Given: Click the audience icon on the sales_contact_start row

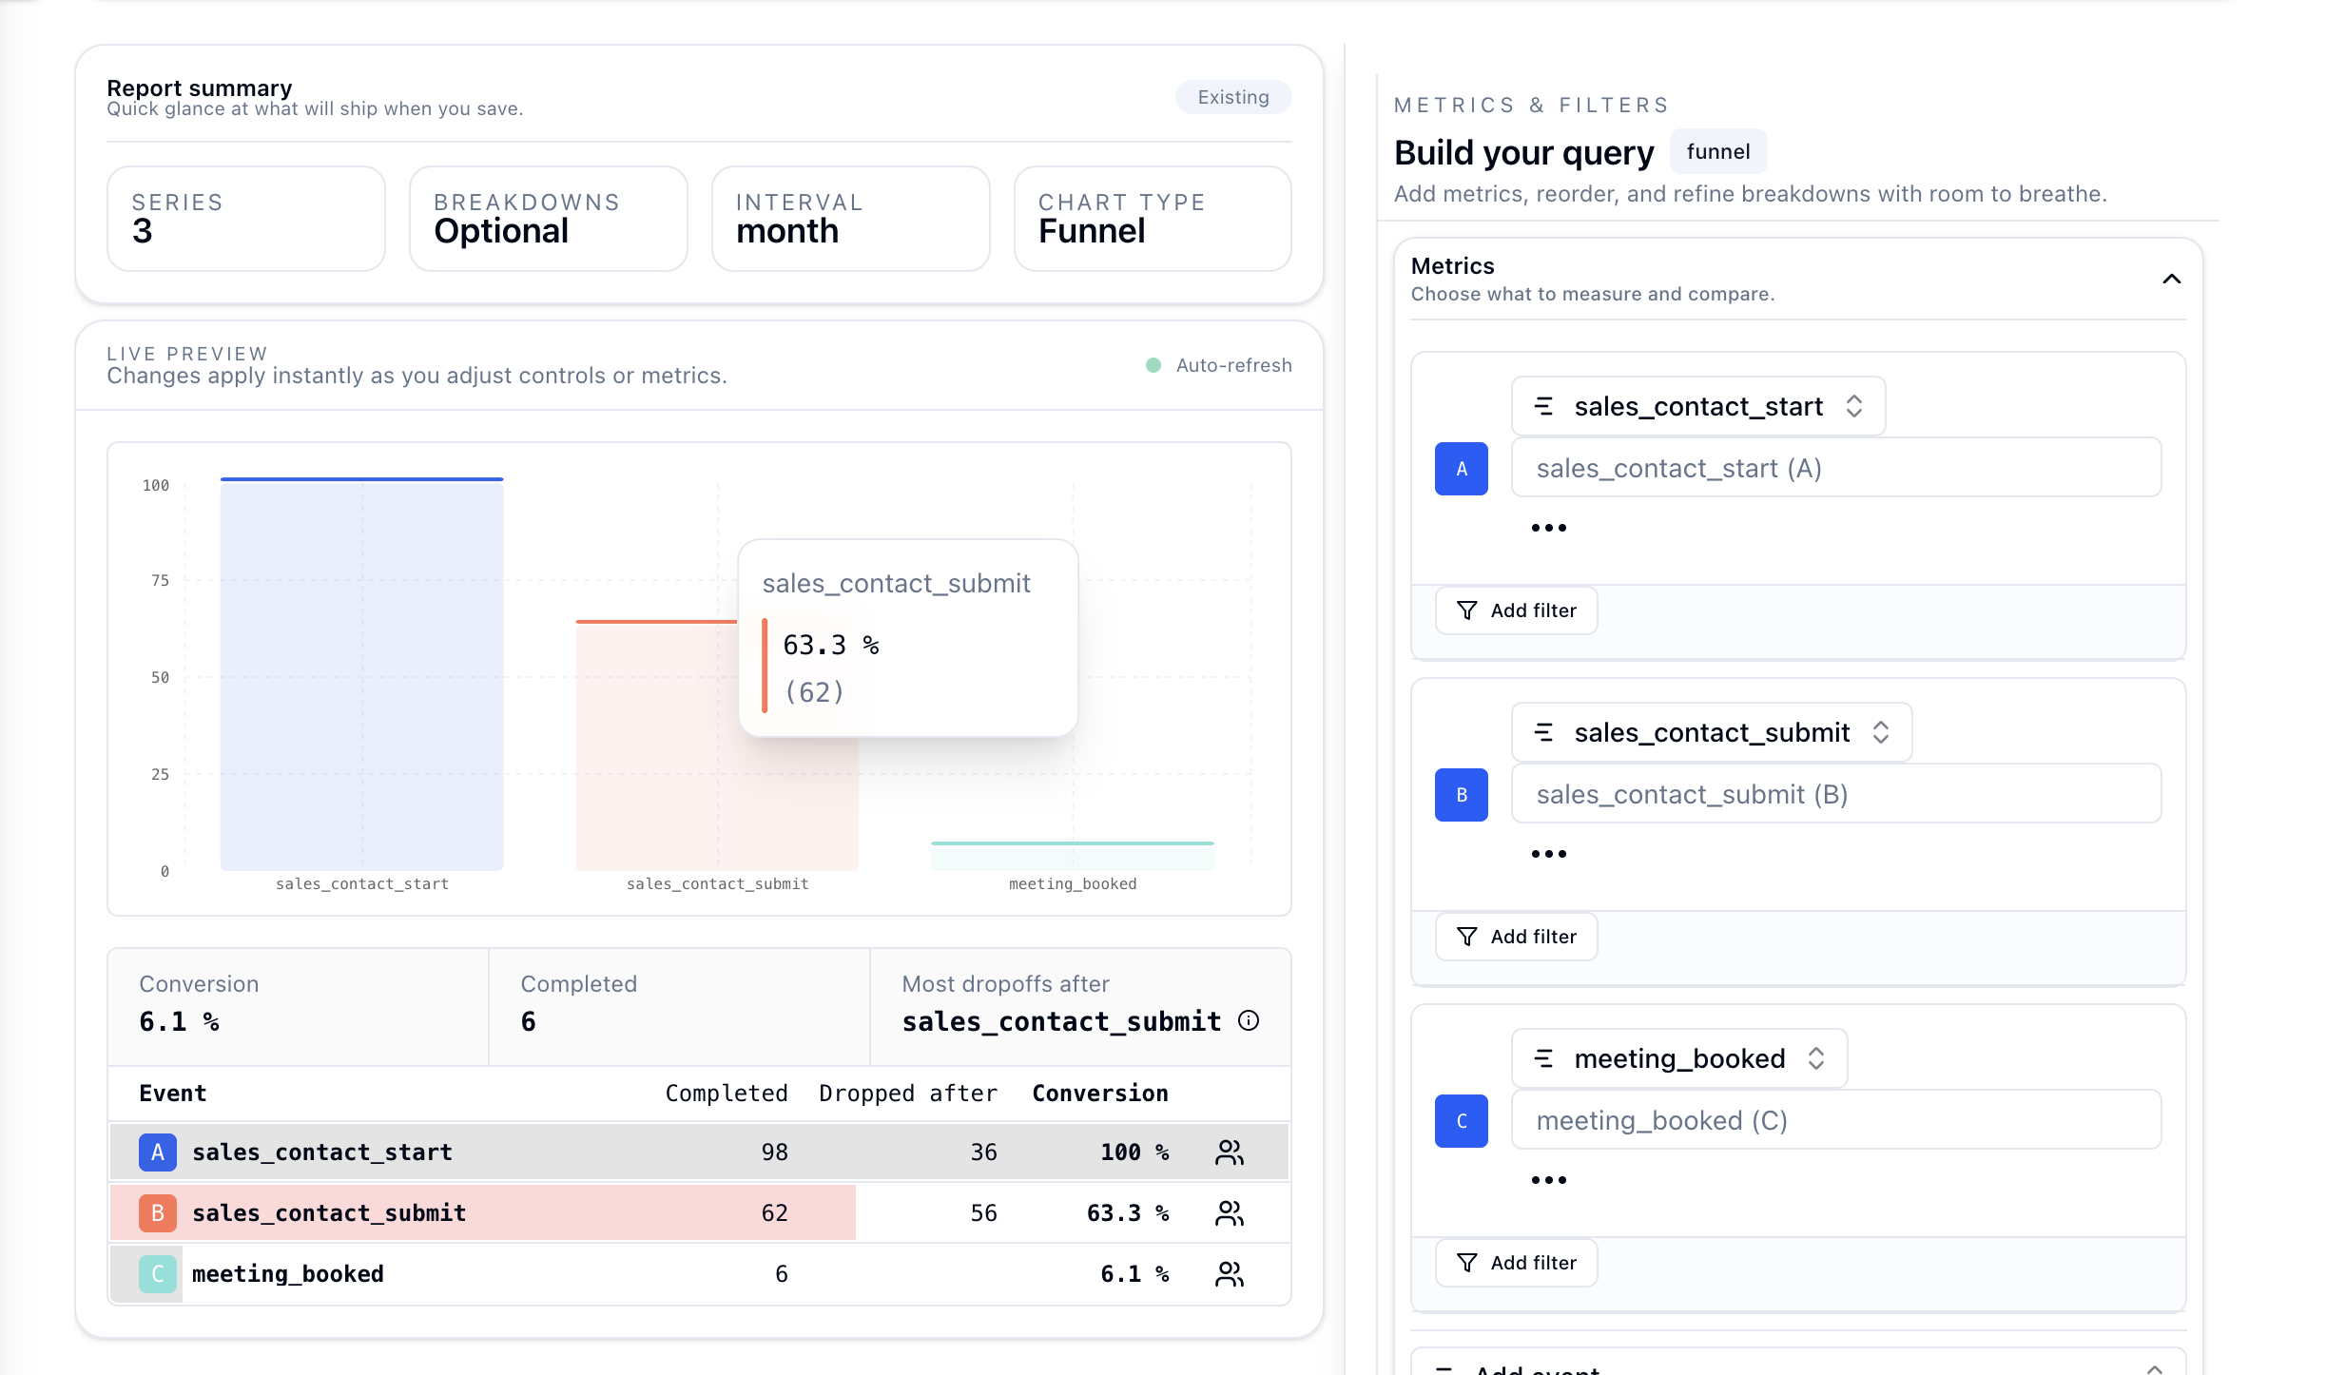Looking at the screenshot, I should pyautogui.click(x=1228, y=1152).
